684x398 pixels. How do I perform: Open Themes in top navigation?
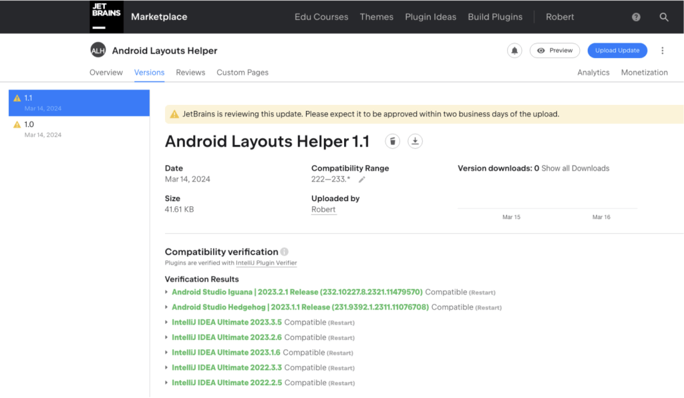(377, 17)
